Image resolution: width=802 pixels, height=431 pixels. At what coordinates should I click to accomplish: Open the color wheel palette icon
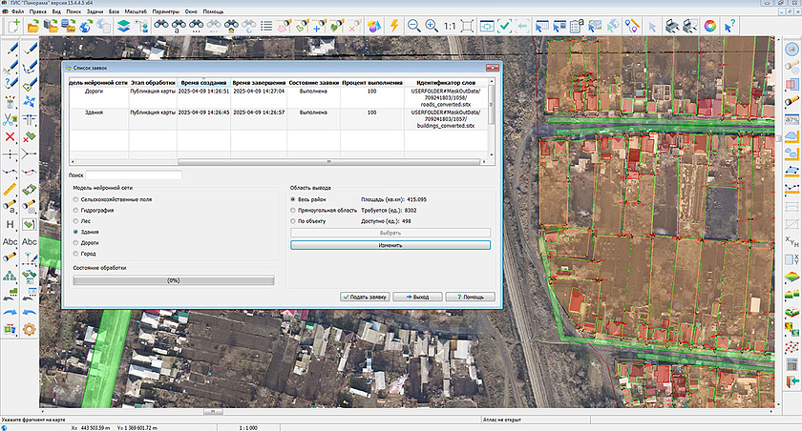tap(710, 26)
